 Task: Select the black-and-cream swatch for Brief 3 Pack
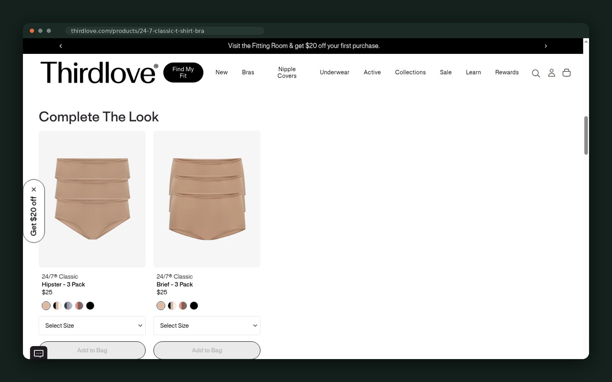(172, 306)
